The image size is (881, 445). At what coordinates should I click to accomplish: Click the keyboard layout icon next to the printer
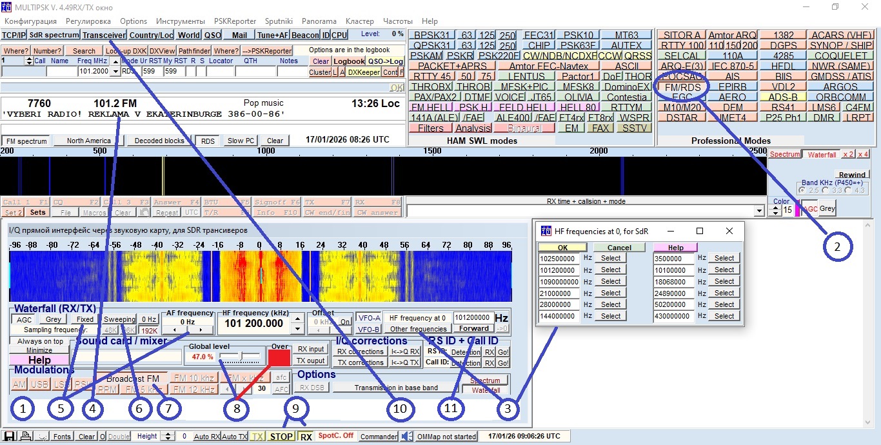[x=41, y=437]
